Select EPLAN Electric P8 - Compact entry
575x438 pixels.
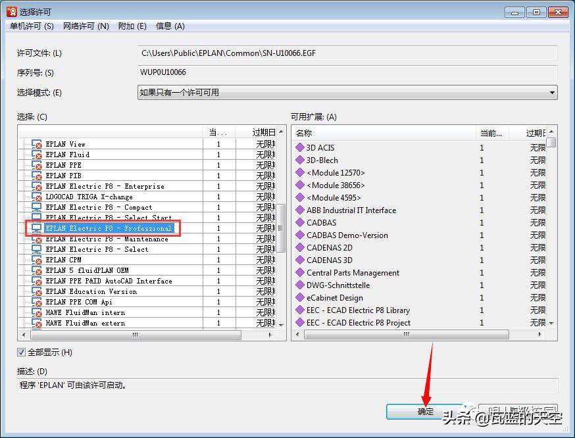pos(99,207)
